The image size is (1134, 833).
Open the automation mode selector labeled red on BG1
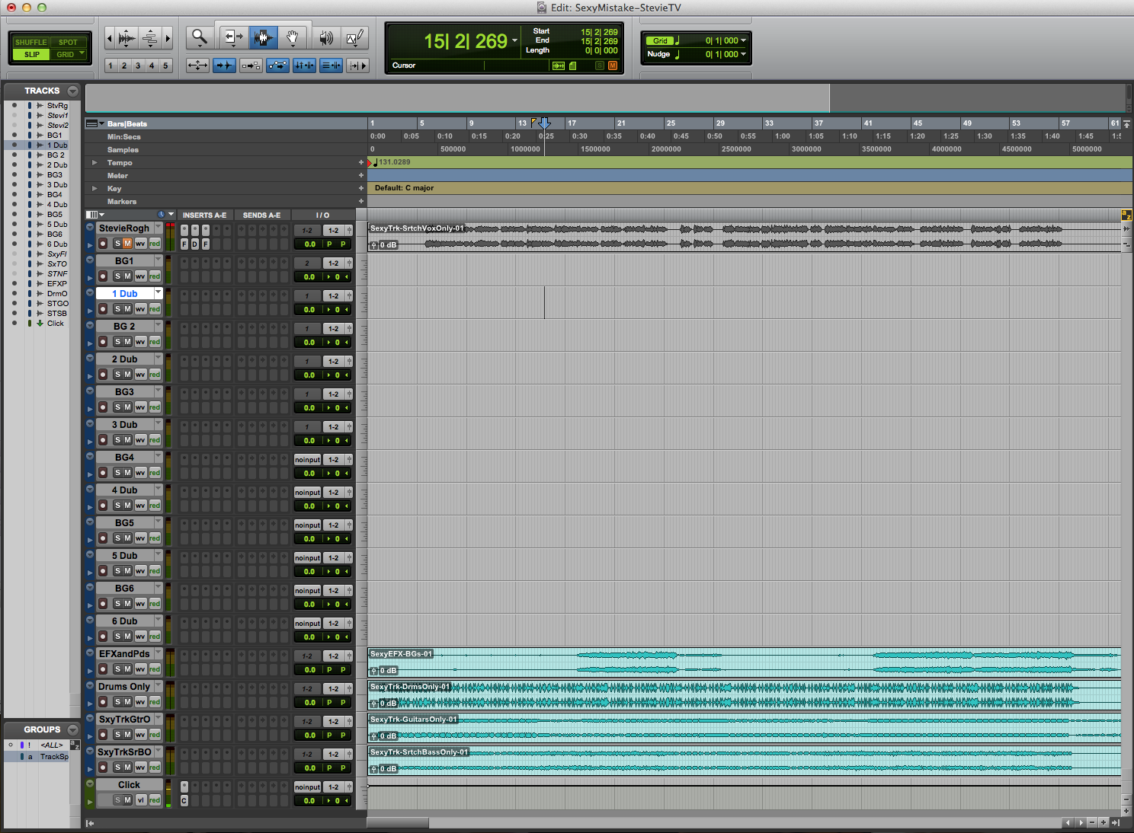coord(154,276)
